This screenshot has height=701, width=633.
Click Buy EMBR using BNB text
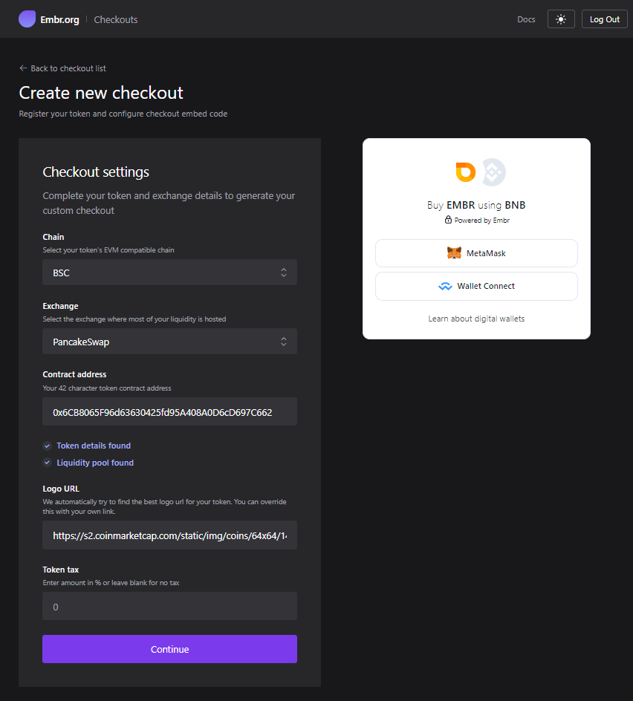(476, 205)
